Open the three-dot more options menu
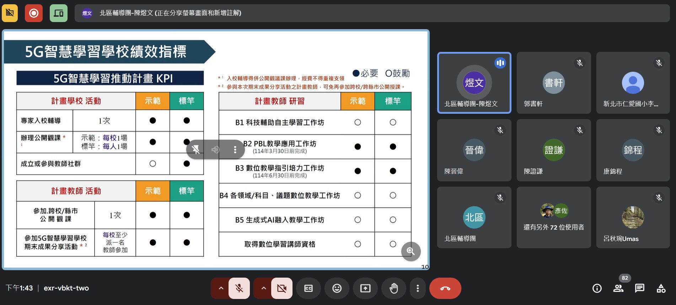The height and width of the screenshot is (305, 676). [x=418, y=288]
